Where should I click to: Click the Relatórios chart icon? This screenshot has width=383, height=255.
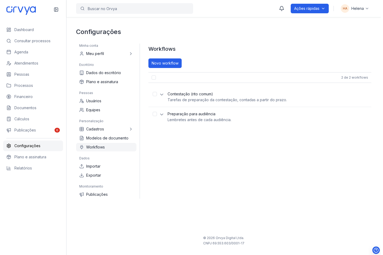click(x=9, y=168)
